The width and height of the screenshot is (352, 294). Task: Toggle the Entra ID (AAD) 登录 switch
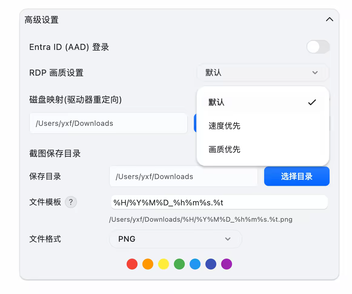click(318, 47)
